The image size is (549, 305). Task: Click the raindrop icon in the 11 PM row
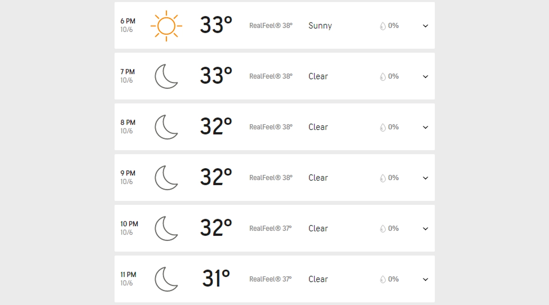tap(383, 280)
